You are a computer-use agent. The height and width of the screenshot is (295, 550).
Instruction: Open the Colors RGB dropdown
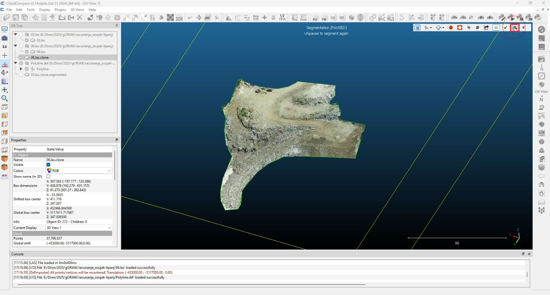click(x=79, y=171)
